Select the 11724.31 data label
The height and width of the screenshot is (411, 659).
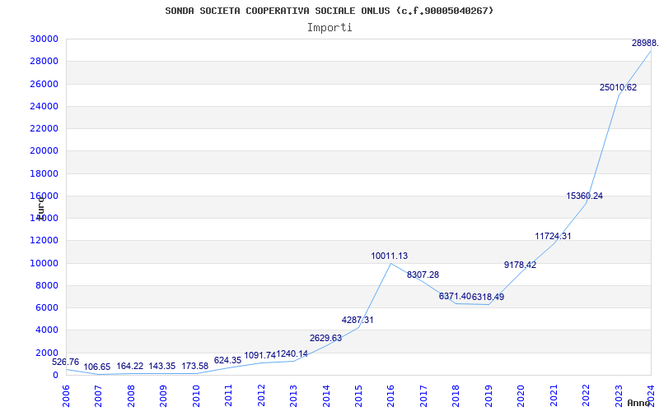point(553,237)
